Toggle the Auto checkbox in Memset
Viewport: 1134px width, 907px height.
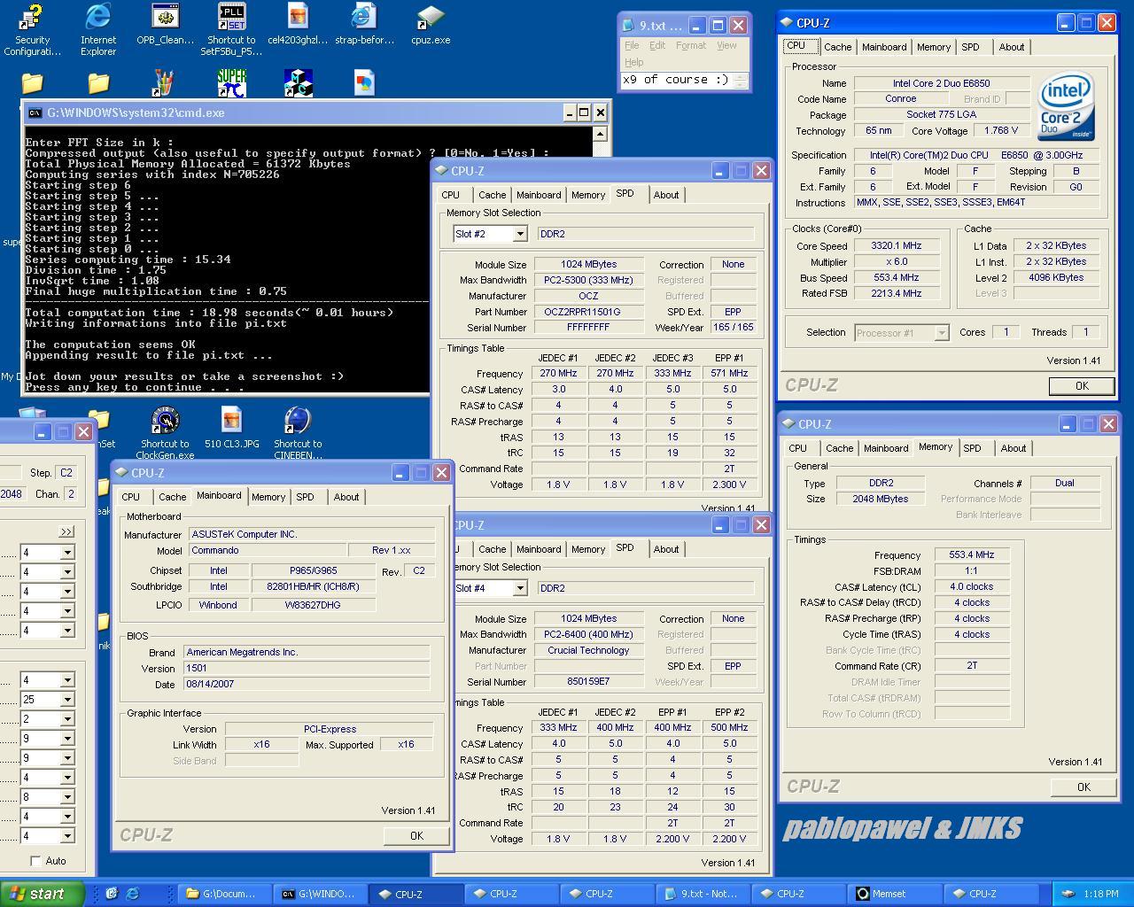pyautogui.click(x=35, y=861)
